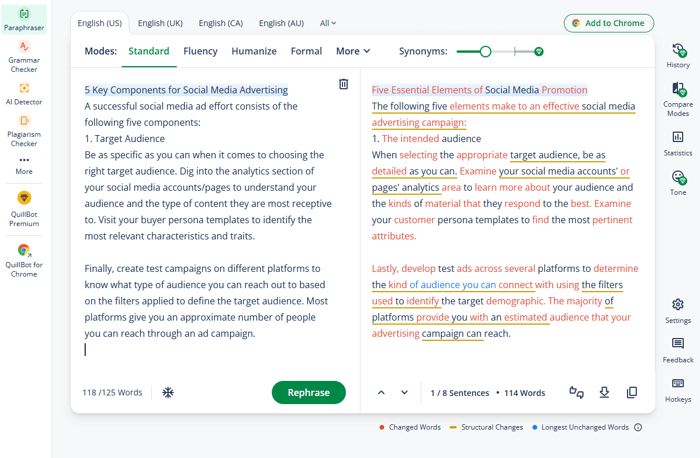Open the More tools ellipsis menu

tap(24, 165)
